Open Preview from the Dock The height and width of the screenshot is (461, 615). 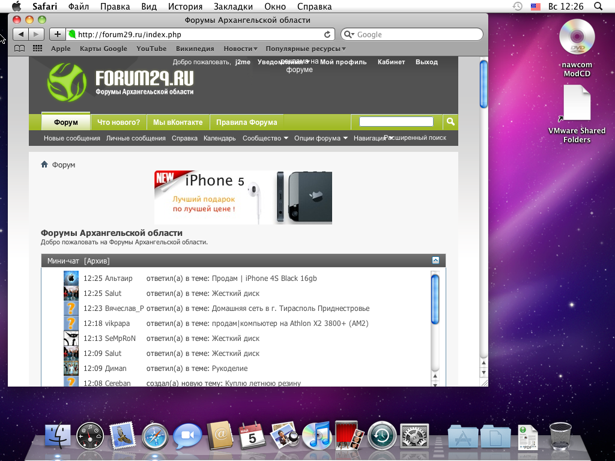click(x=284, y=435)
